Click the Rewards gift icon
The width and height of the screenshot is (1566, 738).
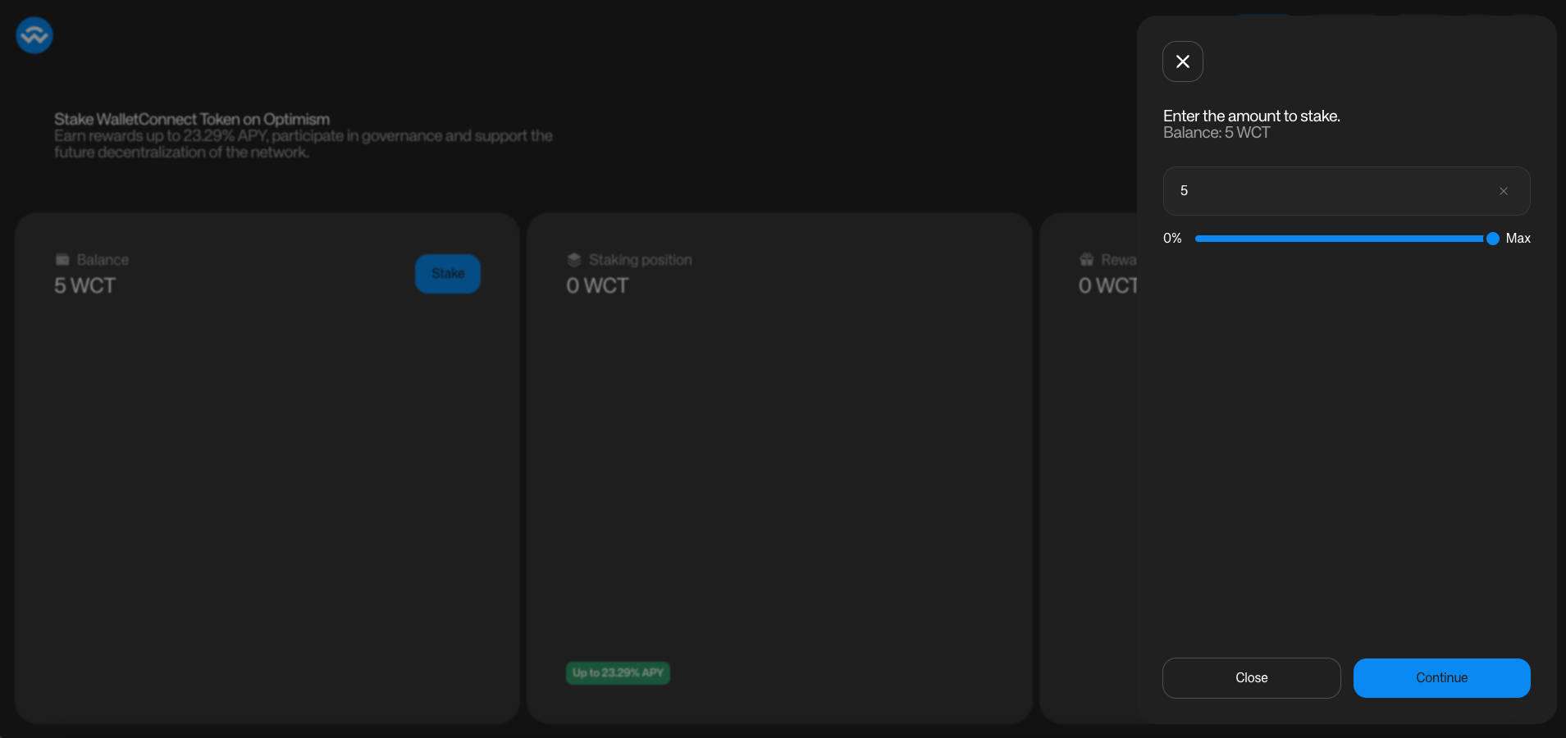[1086, 260]
